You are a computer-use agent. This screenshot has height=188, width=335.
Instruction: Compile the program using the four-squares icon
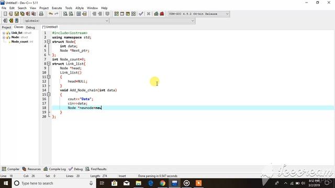[x=116, y=14]
